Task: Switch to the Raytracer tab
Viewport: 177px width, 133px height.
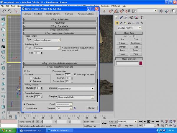Action: click(69, 14)
